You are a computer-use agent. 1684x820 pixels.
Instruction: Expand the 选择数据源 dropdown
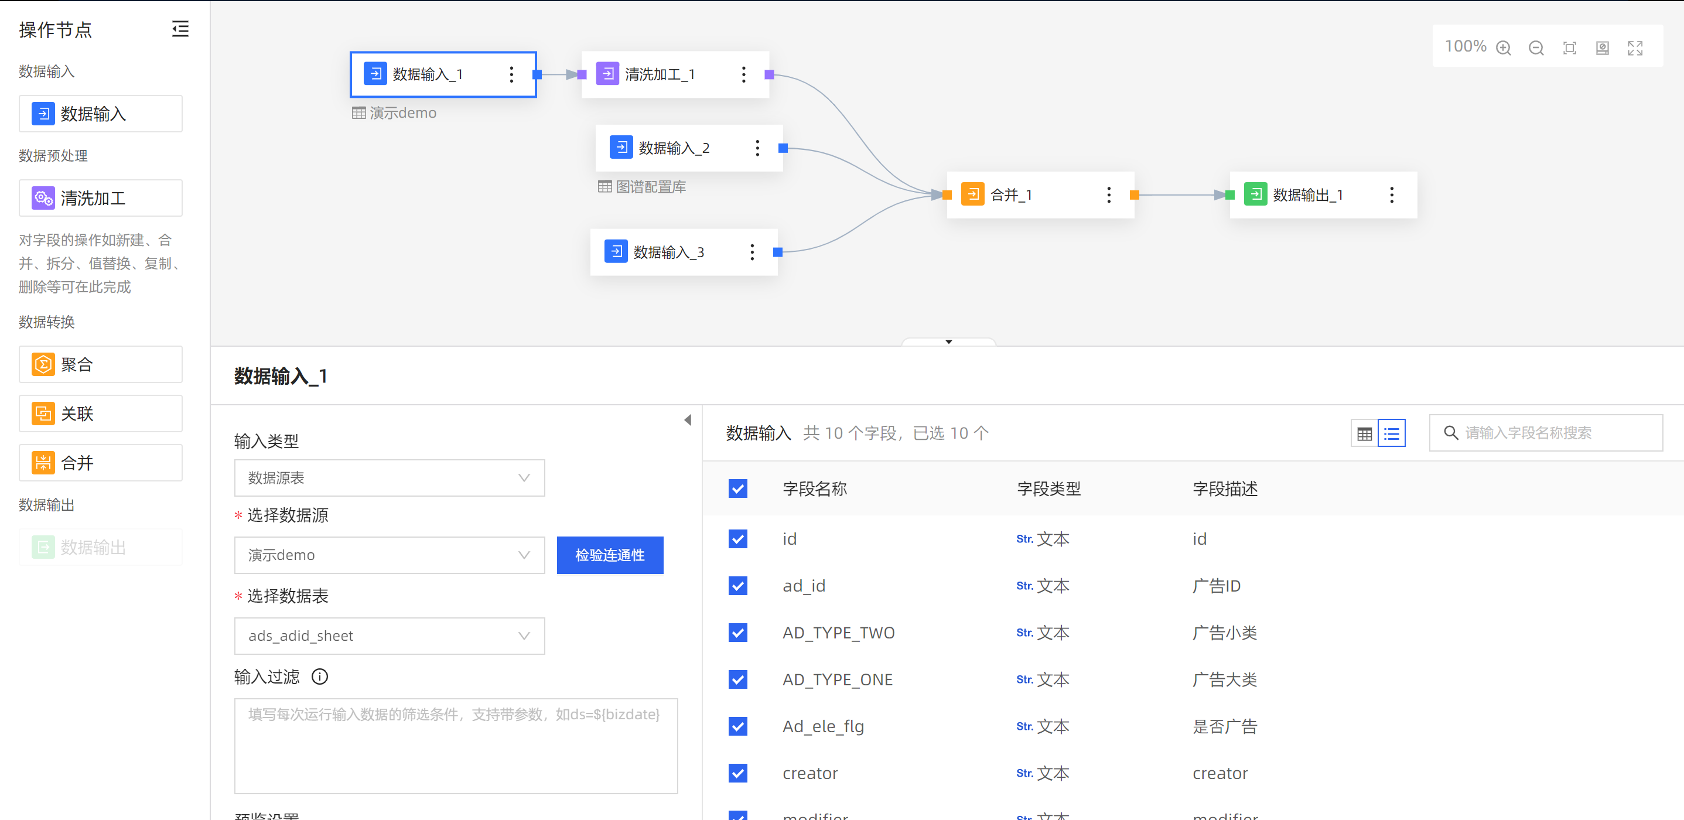pyautogui.click(x=388, y=555)
